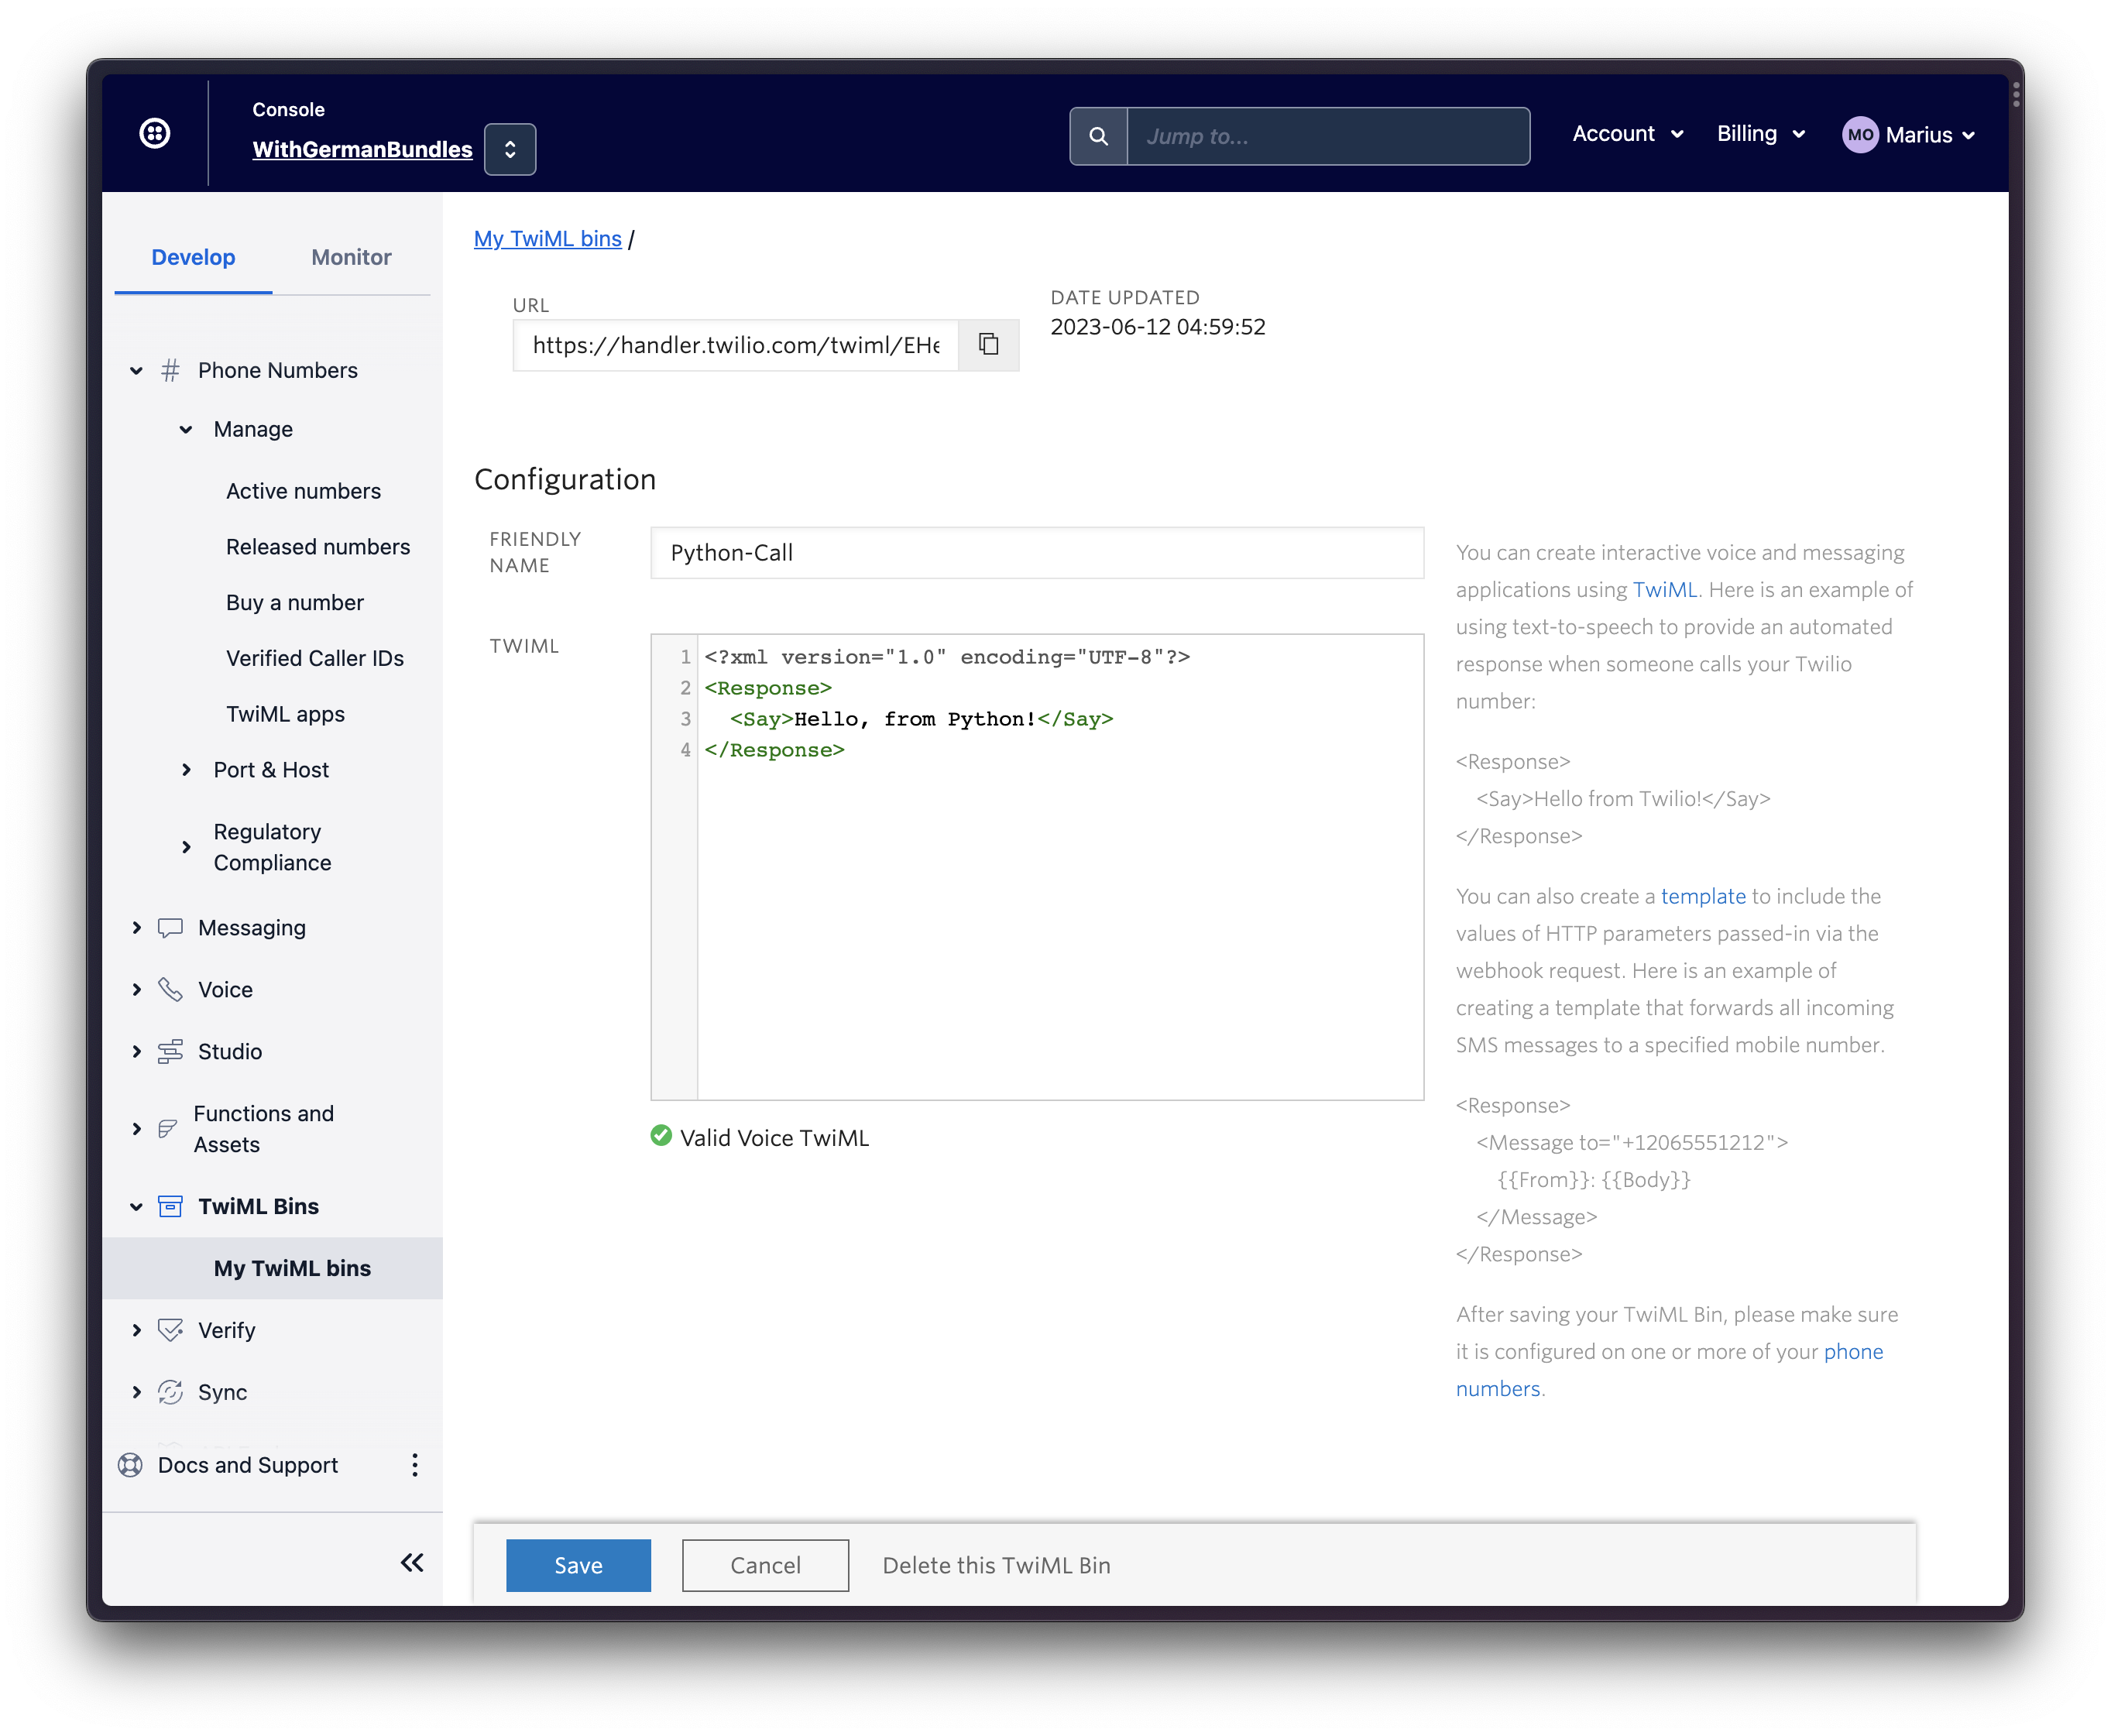Screen dimensions: 2111x1736
Task: Go to Buy a number
Action: [295, 603]
